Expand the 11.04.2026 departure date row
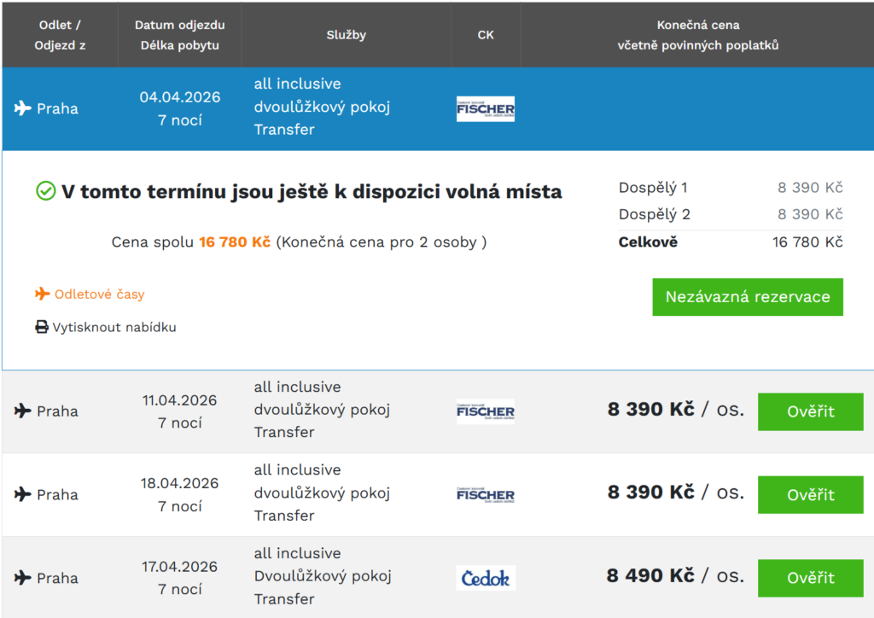 (179, 411)
